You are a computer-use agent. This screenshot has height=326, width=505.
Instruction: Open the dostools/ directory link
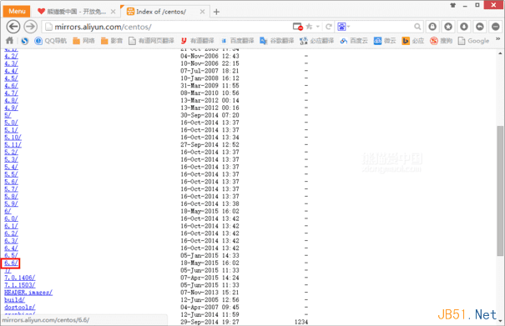tap(20, 307)
